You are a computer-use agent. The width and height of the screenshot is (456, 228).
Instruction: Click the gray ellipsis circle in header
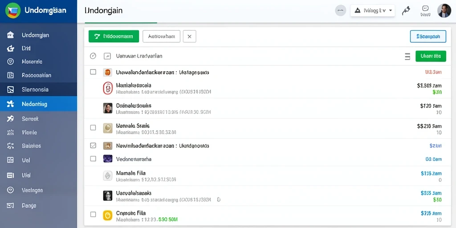pos(341,11)
